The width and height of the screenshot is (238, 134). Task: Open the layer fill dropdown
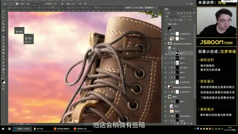(190, 20)
